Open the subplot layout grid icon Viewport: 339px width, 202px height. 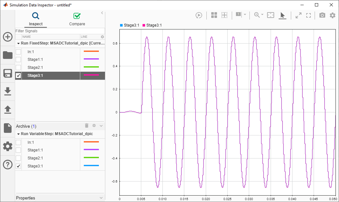pos(214,15)
